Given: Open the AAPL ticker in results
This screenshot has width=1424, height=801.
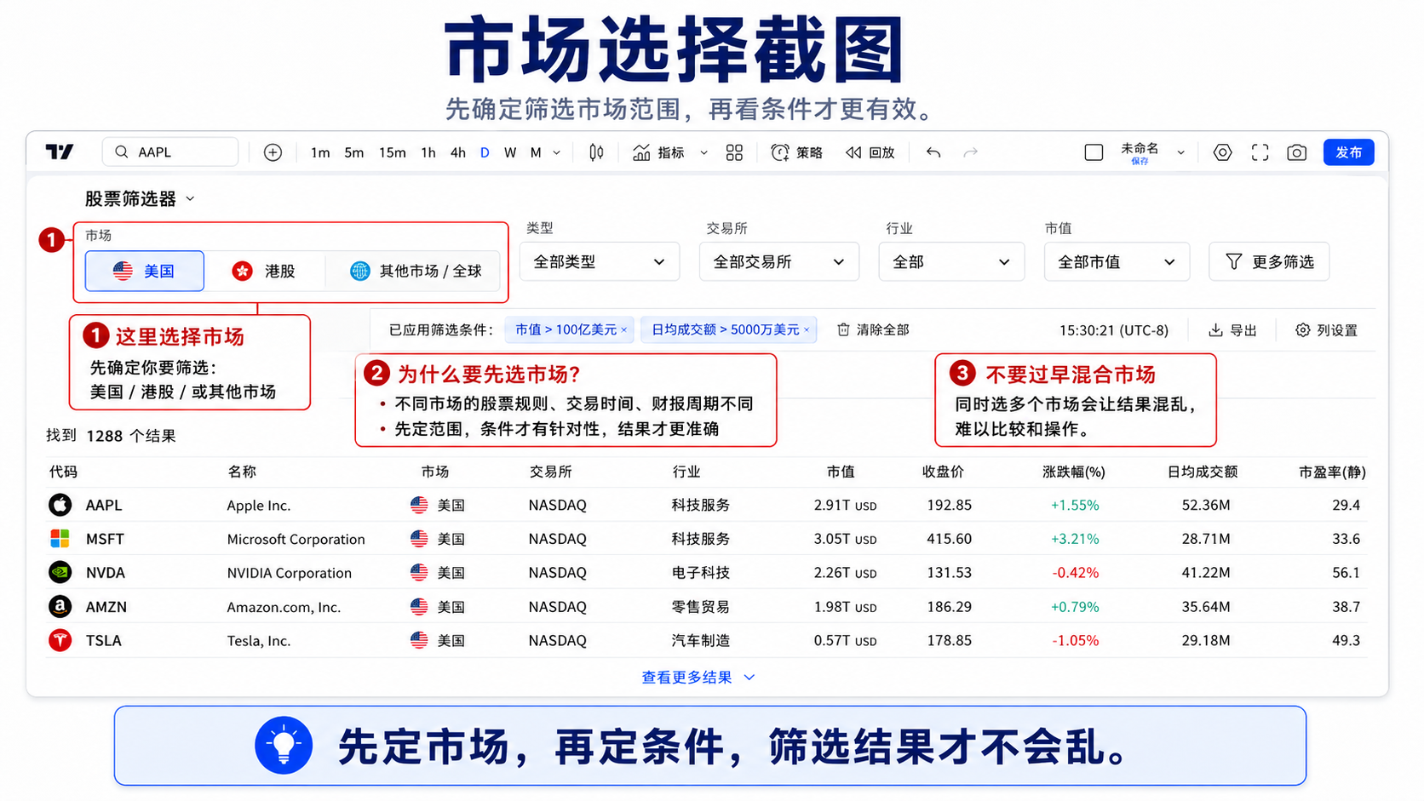Looking at the screenshot, I should [104, 505].
